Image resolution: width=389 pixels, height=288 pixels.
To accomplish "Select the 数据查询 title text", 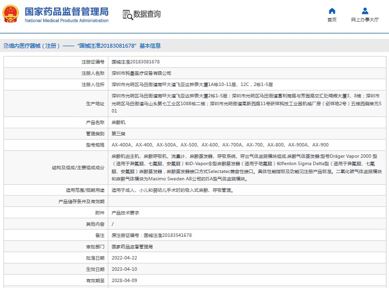I will (x=147, y=14).
